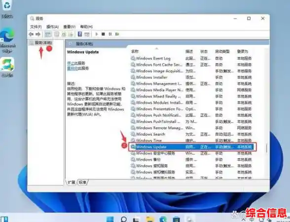Screen dimensions: 290x222
Task: Open the 查看(V) menu
Action: click(70, 27)
